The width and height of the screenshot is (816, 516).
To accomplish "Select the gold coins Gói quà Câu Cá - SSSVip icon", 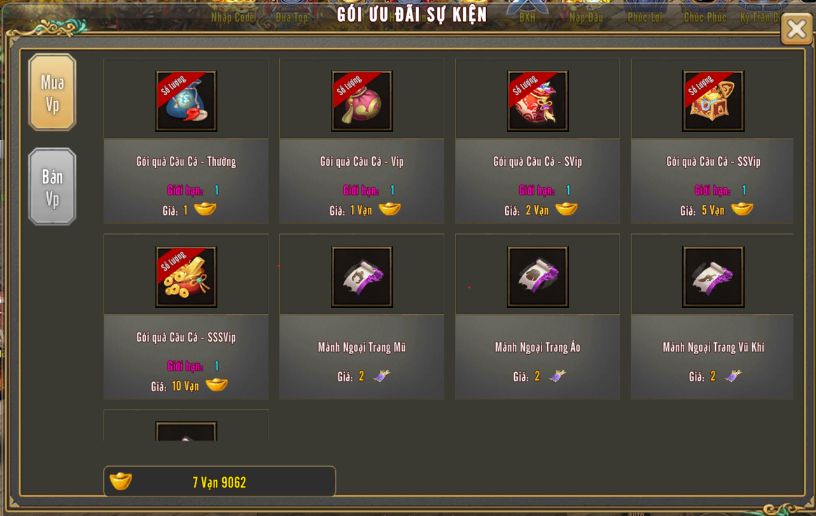I will pos(186,276).
